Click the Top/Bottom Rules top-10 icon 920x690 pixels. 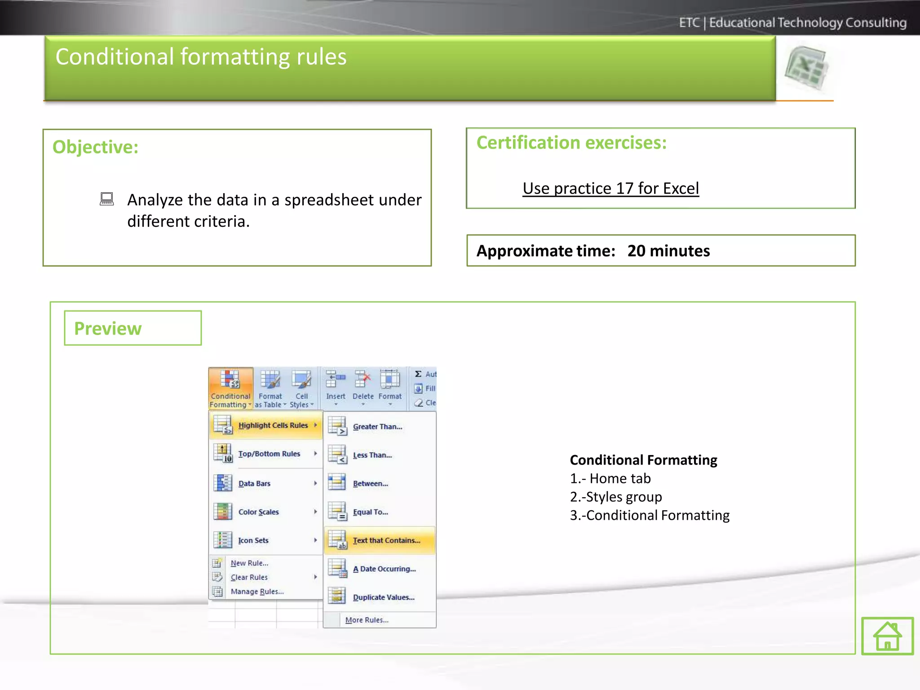pos(223,453)
